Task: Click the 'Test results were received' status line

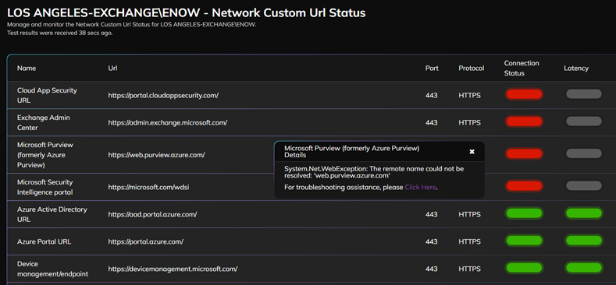Action: coord(59,33)
